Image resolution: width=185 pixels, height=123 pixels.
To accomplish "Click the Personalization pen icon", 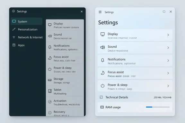I will (x=14, y=29).
